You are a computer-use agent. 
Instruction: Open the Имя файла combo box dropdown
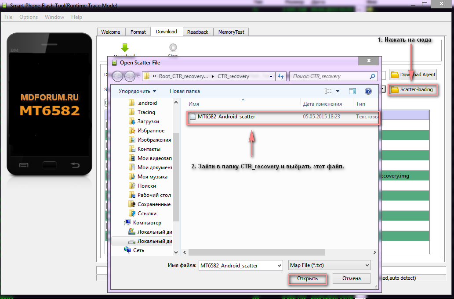(x=279, y=266)
